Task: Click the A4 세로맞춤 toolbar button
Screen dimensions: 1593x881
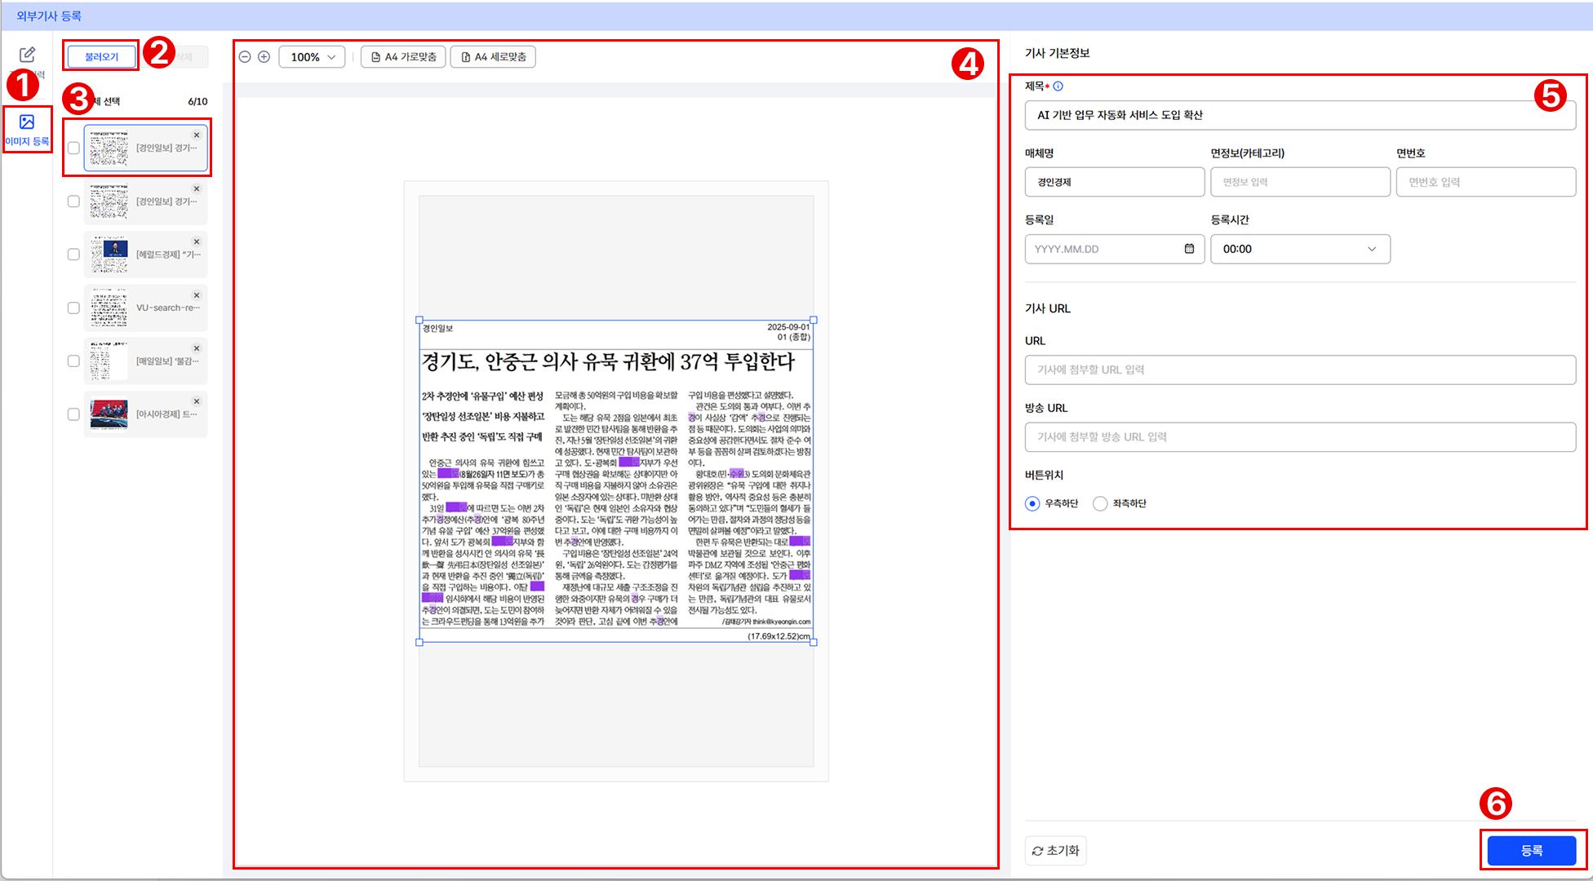Action: (493, 57)
